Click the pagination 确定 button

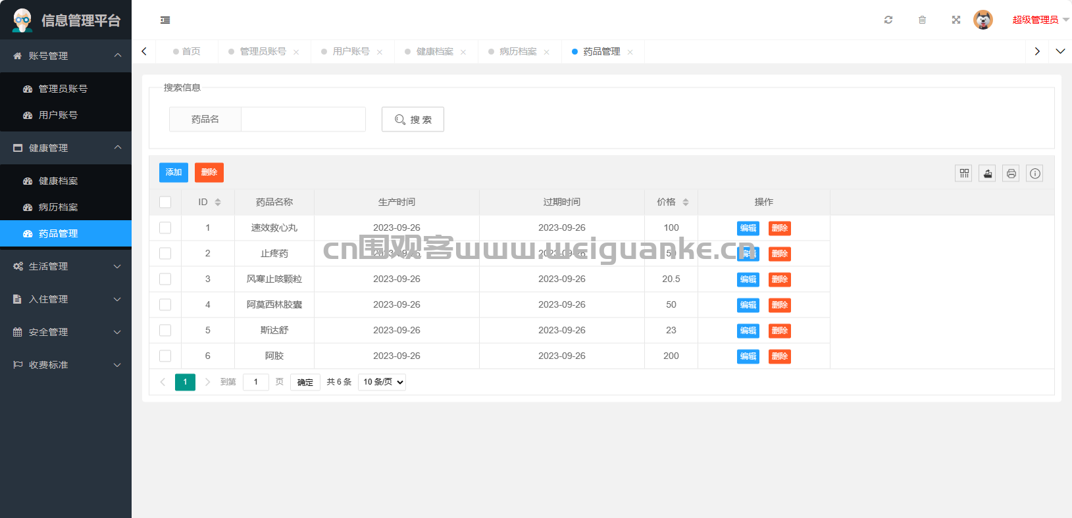(305, 382)
